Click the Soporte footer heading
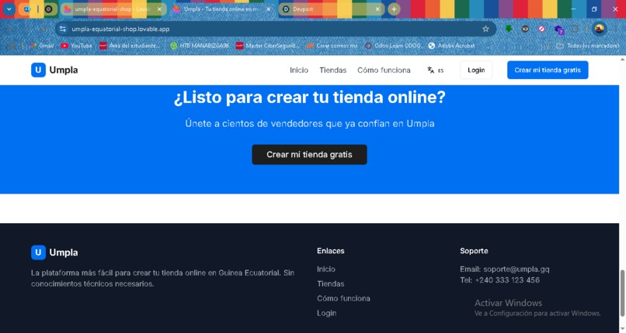 click(474, 251)
